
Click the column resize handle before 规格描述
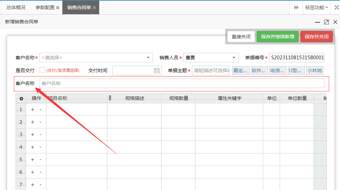(110, 98)
